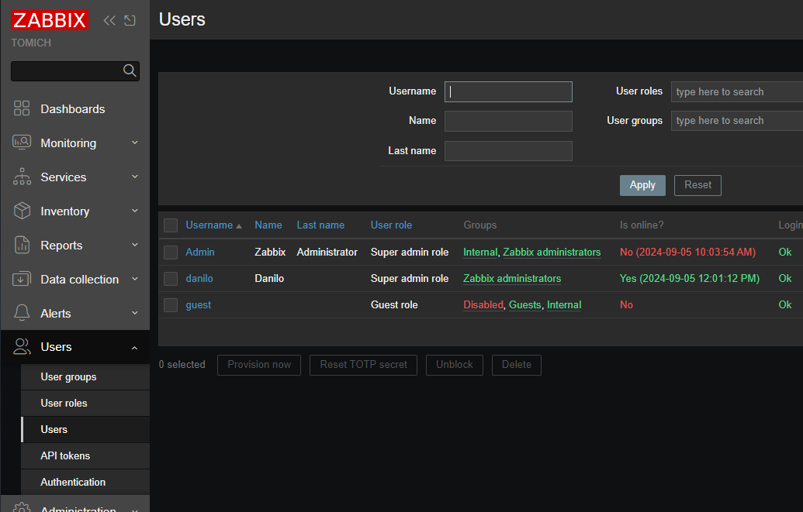Click the Super admin role text in Admin row

(409, 253)
